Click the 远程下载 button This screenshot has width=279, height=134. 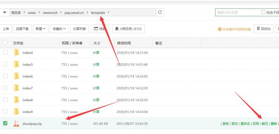22,29
